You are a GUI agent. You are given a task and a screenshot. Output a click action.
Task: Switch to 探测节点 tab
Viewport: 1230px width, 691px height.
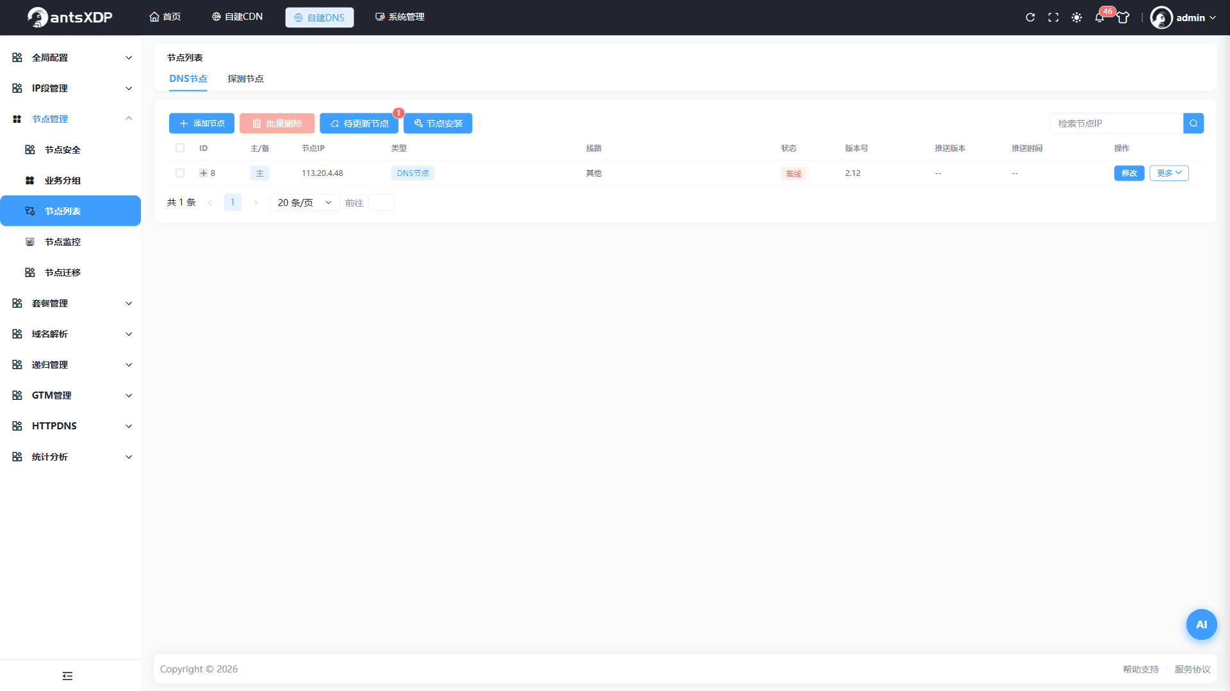[x=245, y=79]
